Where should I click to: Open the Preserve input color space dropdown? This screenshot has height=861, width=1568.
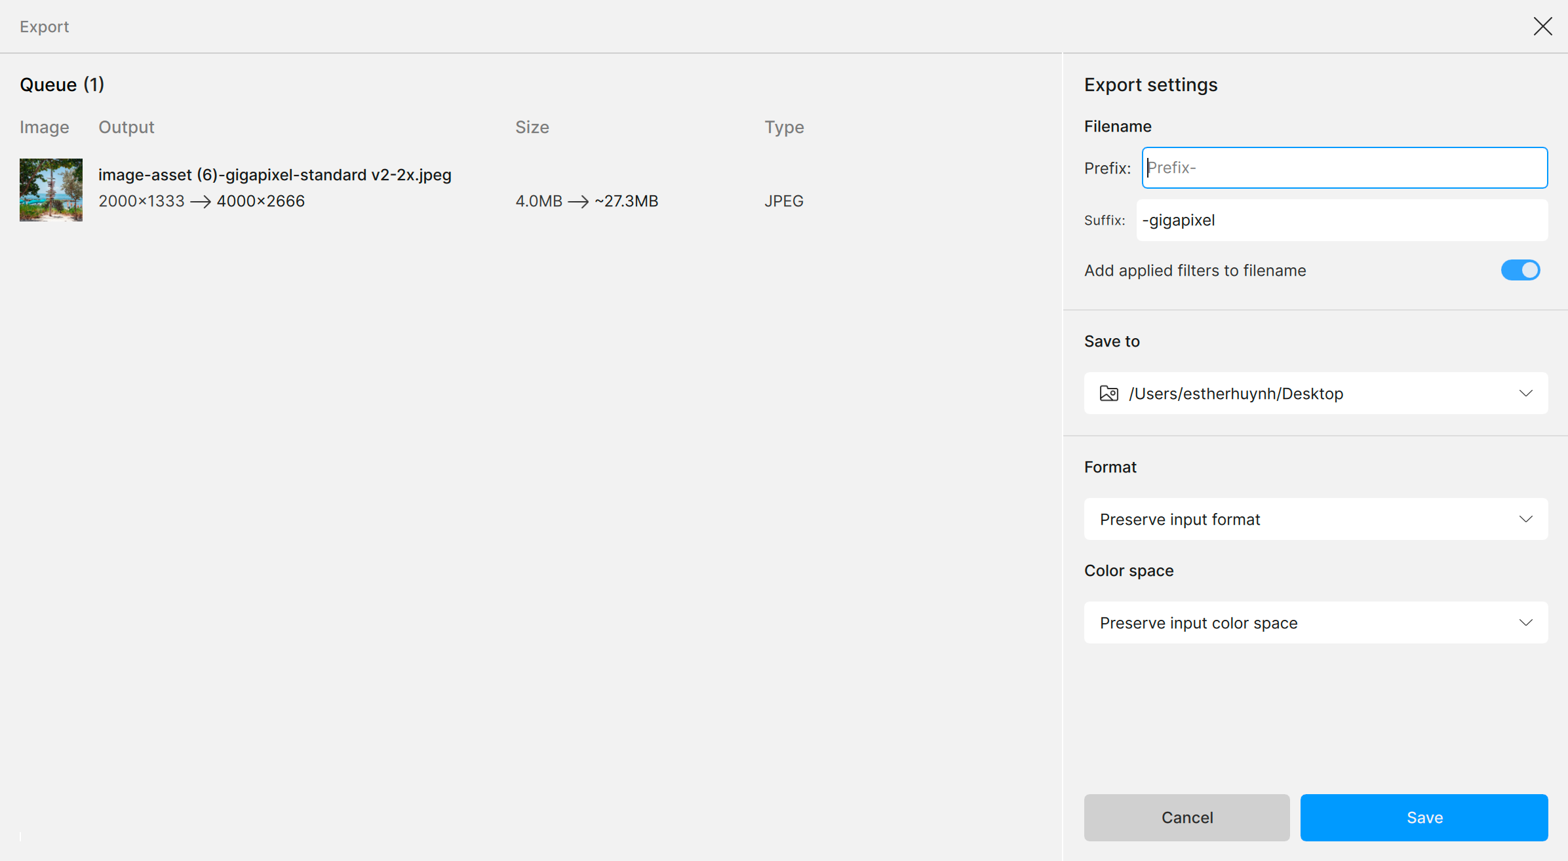(1316, 622)
